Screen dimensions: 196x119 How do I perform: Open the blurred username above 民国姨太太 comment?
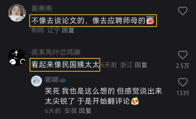point(56,52)
